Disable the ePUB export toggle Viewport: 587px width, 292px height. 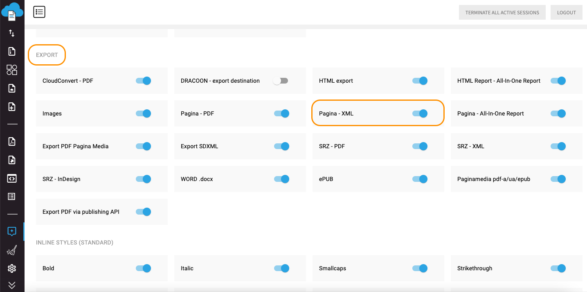tap(420, 179)
